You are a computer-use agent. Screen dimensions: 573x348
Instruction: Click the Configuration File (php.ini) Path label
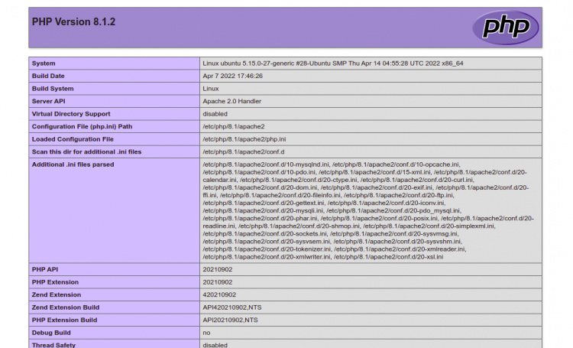point(82,126)
